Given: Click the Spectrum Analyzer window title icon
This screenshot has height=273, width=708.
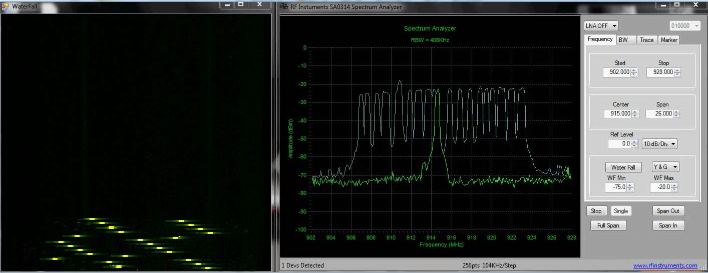Looking at the screenshot, I should tap(283, 6).
